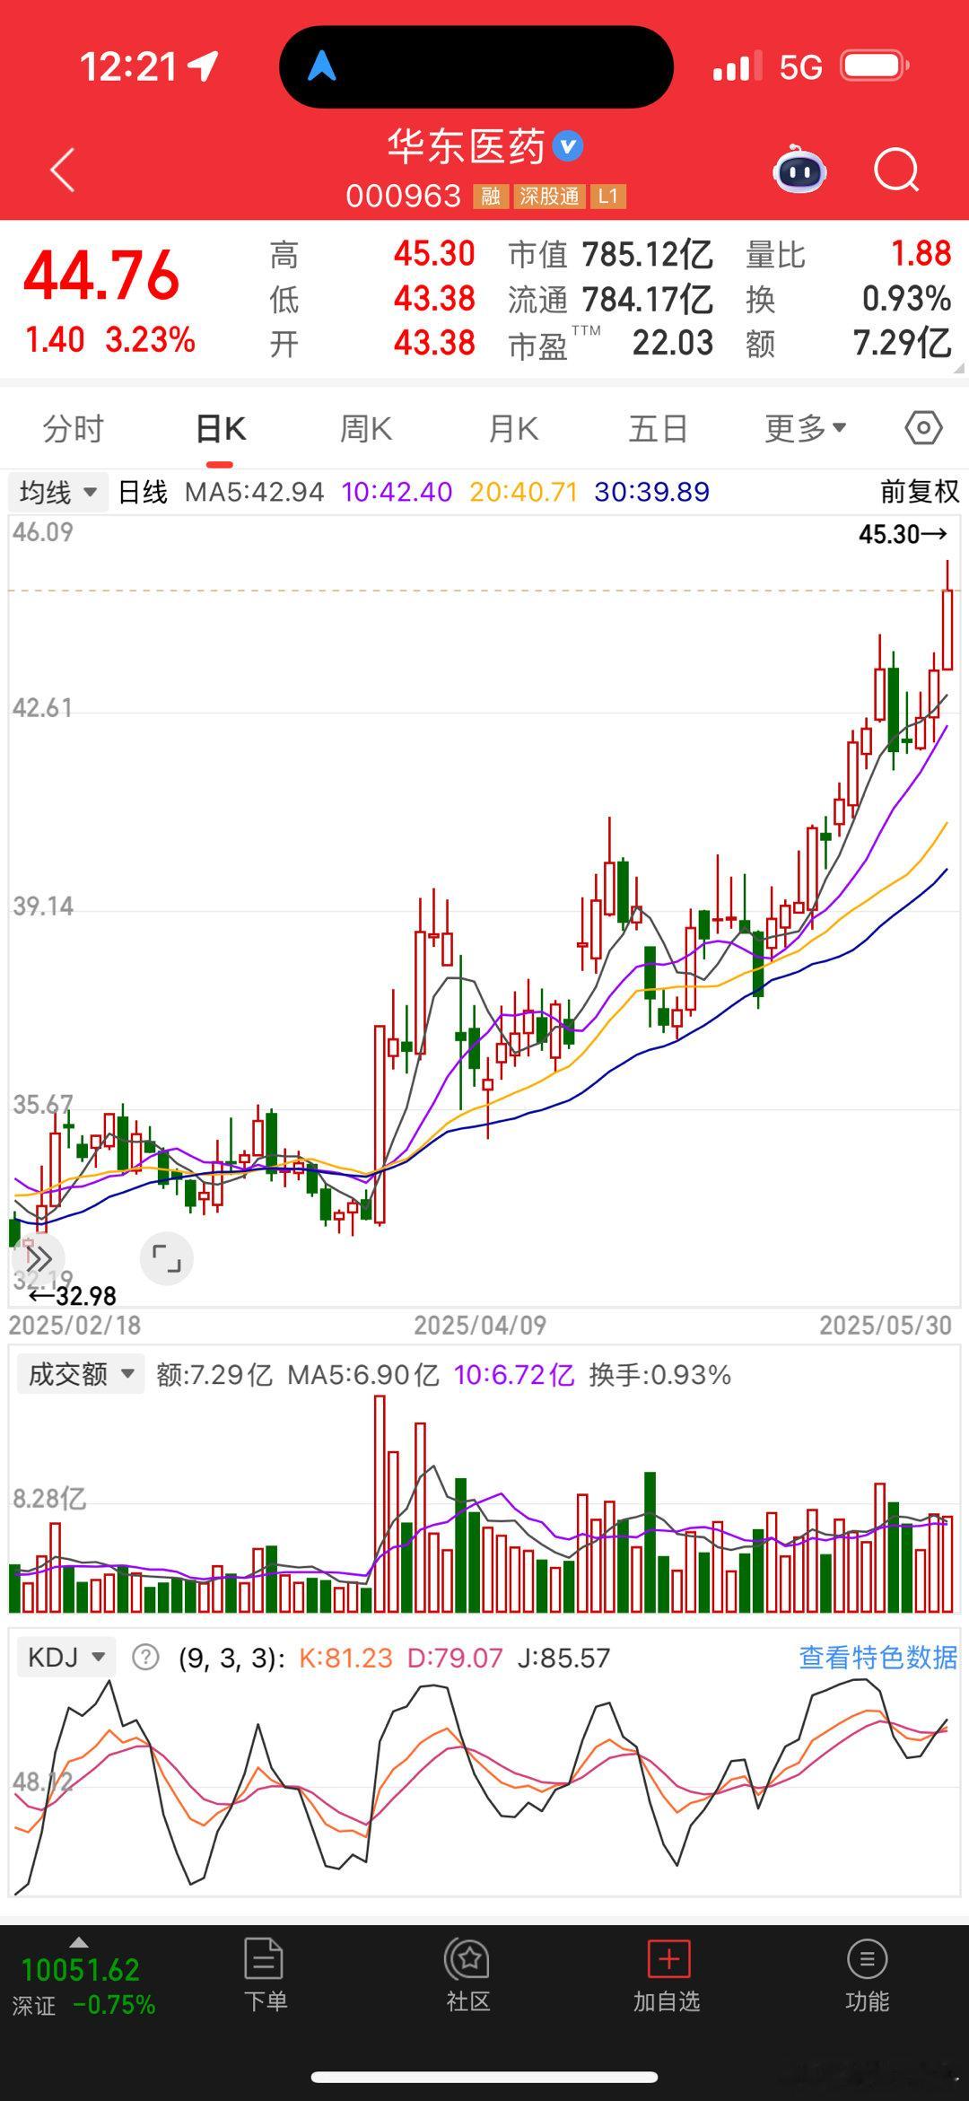Tap 加自选 add to watchlist
The image size is (969, 2101).
pyautogui.click(x=667, y=1974)
